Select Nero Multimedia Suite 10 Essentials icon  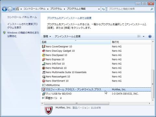(x=44, y=72)
